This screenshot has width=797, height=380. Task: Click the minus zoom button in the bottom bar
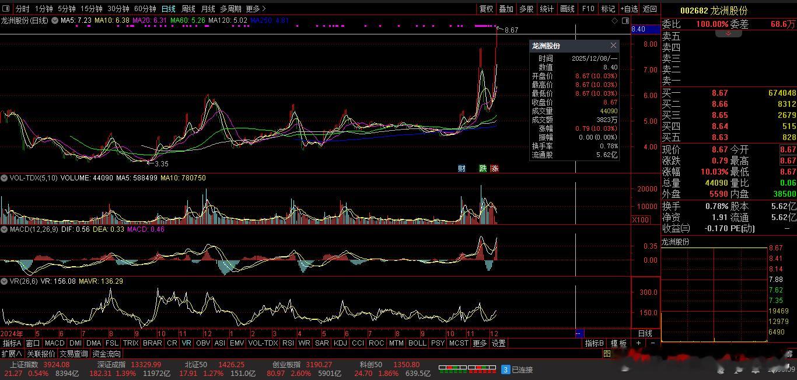point(652,343)
